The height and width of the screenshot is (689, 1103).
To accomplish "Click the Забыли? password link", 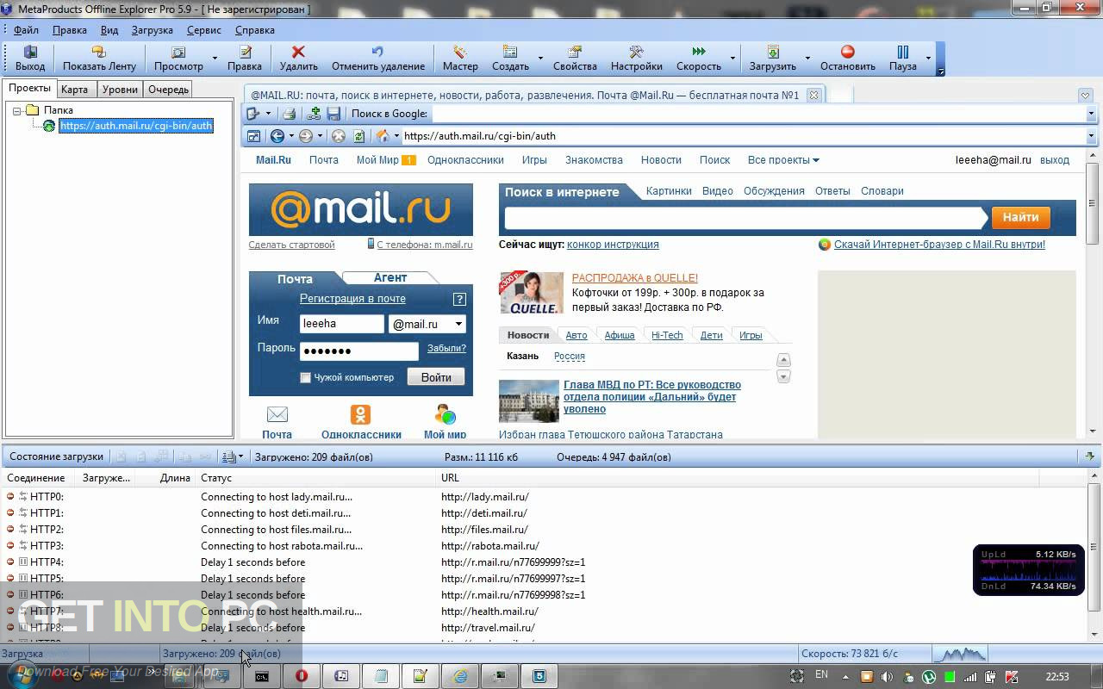I will 446,348.
